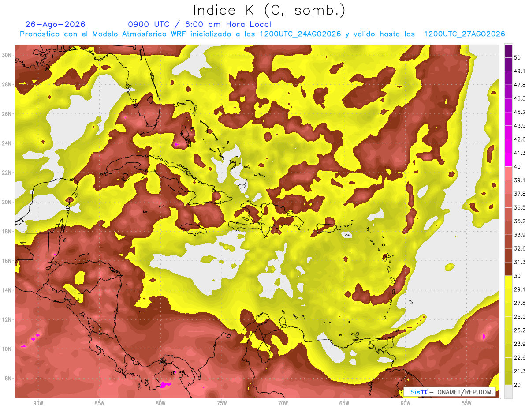Click the '85W' longitude axis label
Screen dimensions: 529x409
[x=99, y=403]
